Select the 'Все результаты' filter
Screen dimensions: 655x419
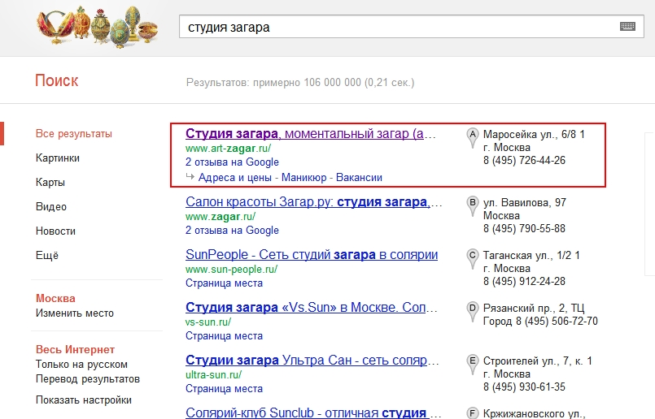click(74, 134)
